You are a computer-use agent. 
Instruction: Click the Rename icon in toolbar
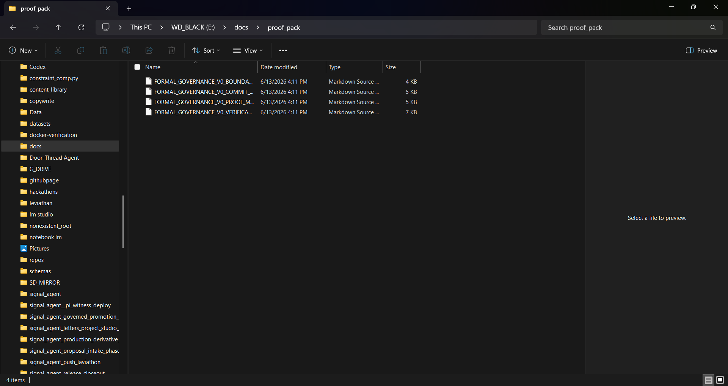coord(126,50)
